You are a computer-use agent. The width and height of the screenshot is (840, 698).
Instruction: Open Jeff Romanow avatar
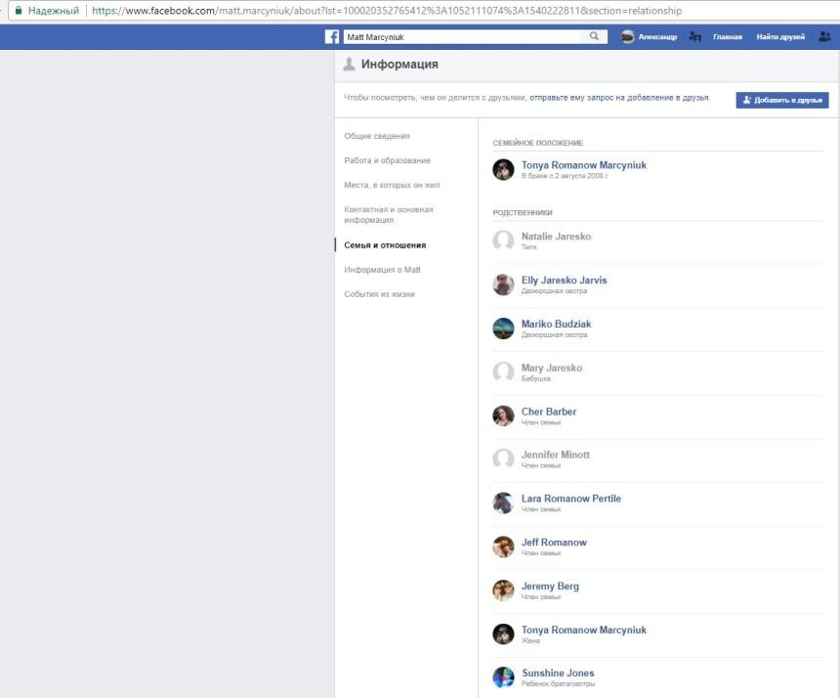503,546
